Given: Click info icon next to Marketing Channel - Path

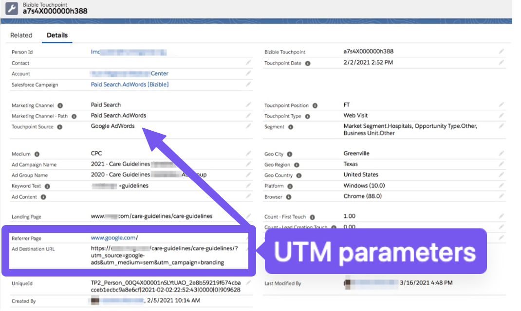Looking at the screenshot, I should [74, 116].
